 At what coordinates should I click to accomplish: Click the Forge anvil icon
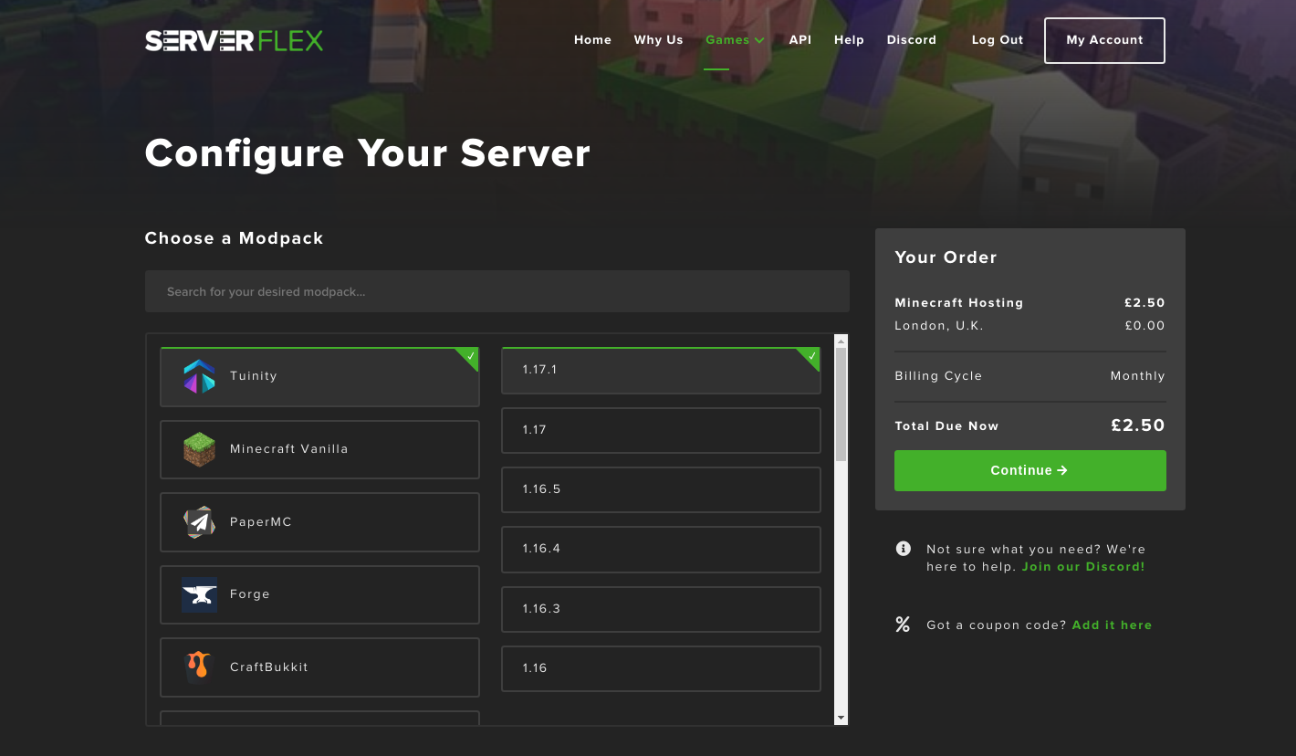[199, 594]
